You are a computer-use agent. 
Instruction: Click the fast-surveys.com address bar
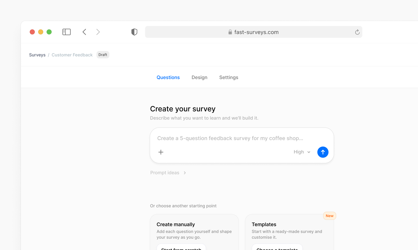tap(254, 32)
